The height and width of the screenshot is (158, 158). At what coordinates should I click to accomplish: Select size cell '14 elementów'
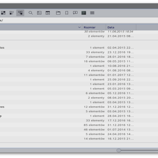click(94, 139)
